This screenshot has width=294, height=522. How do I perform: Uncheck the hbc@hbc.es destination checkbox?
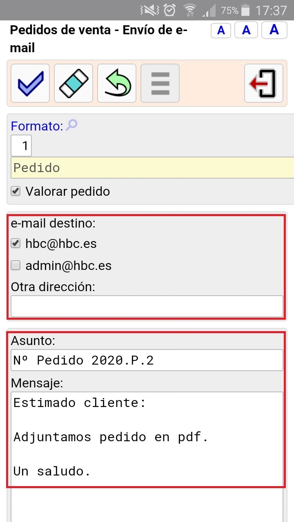(16, 243)
